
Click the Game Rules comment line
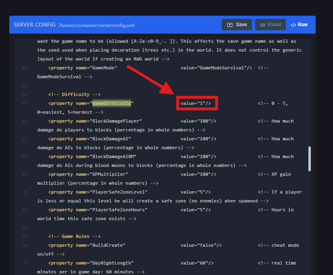74,236
